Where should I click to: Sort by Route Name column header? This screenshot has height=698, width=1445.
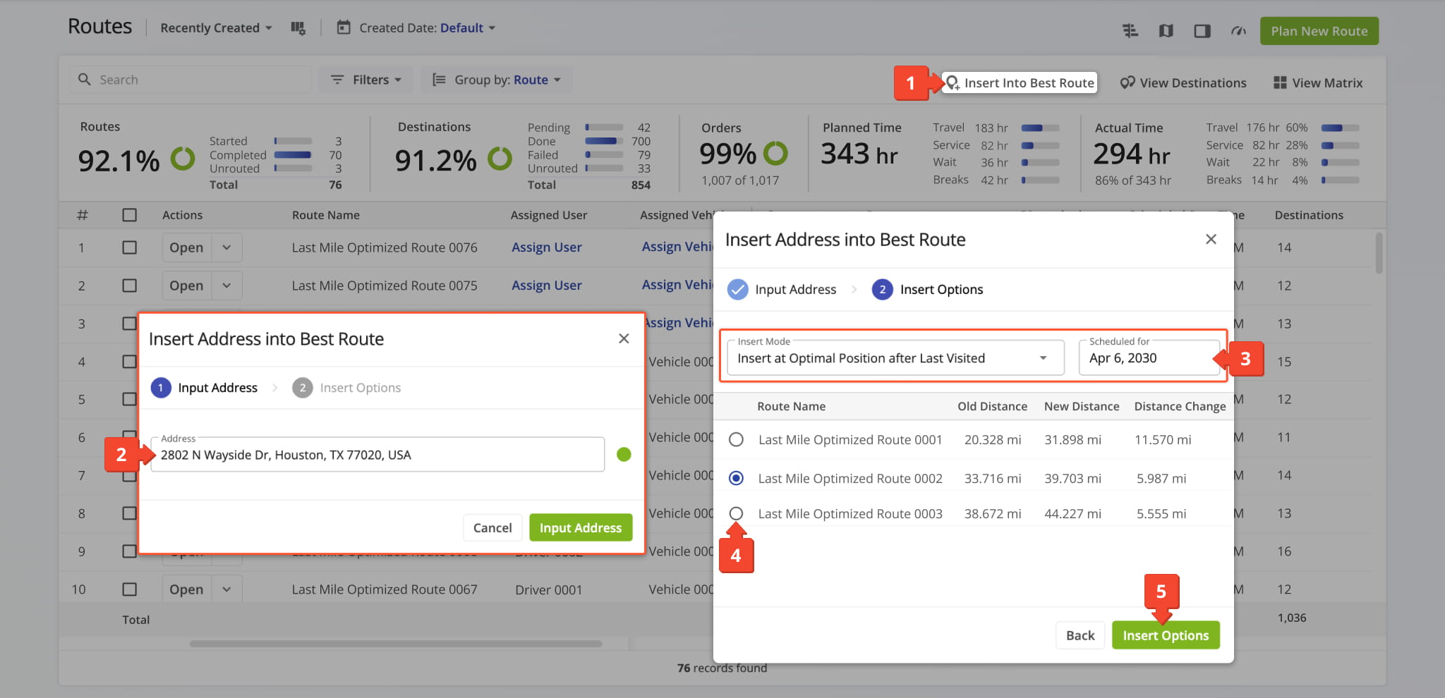[326, 215]
